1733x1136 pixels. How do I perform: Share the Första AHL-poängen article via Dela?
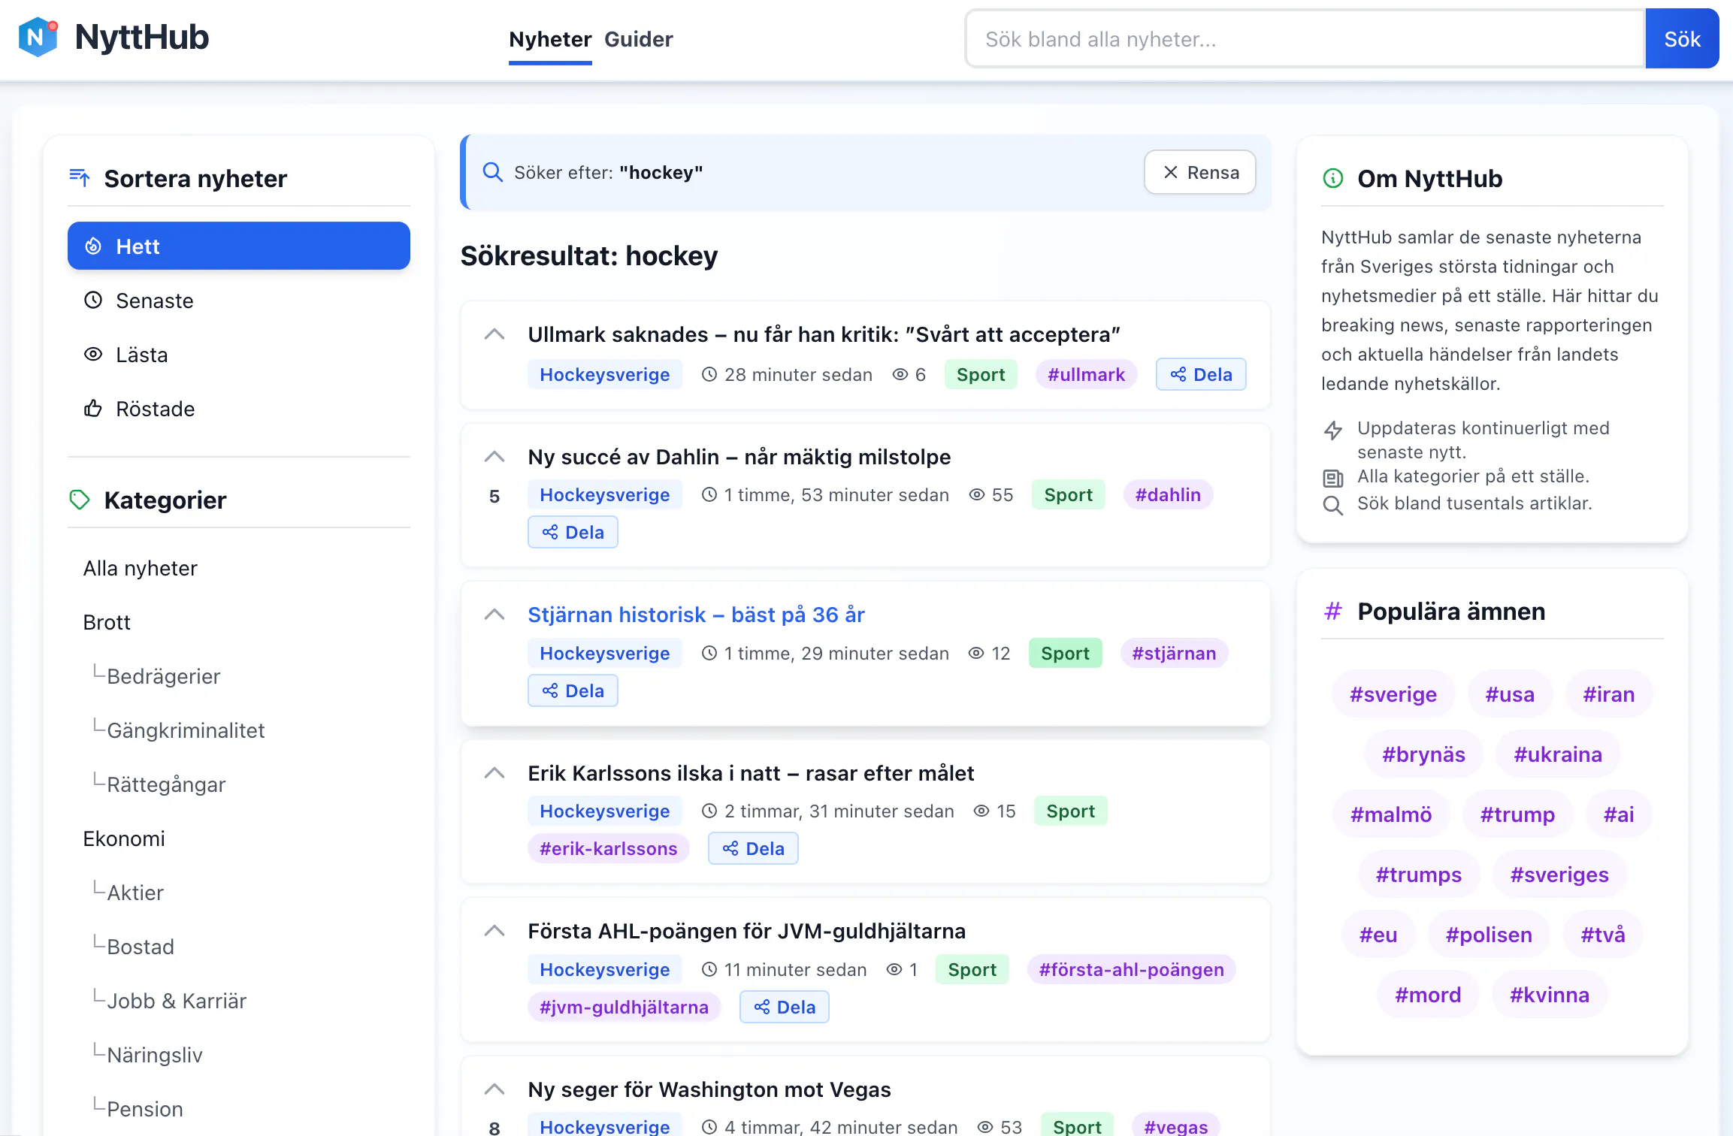[x=785, y=1007]
